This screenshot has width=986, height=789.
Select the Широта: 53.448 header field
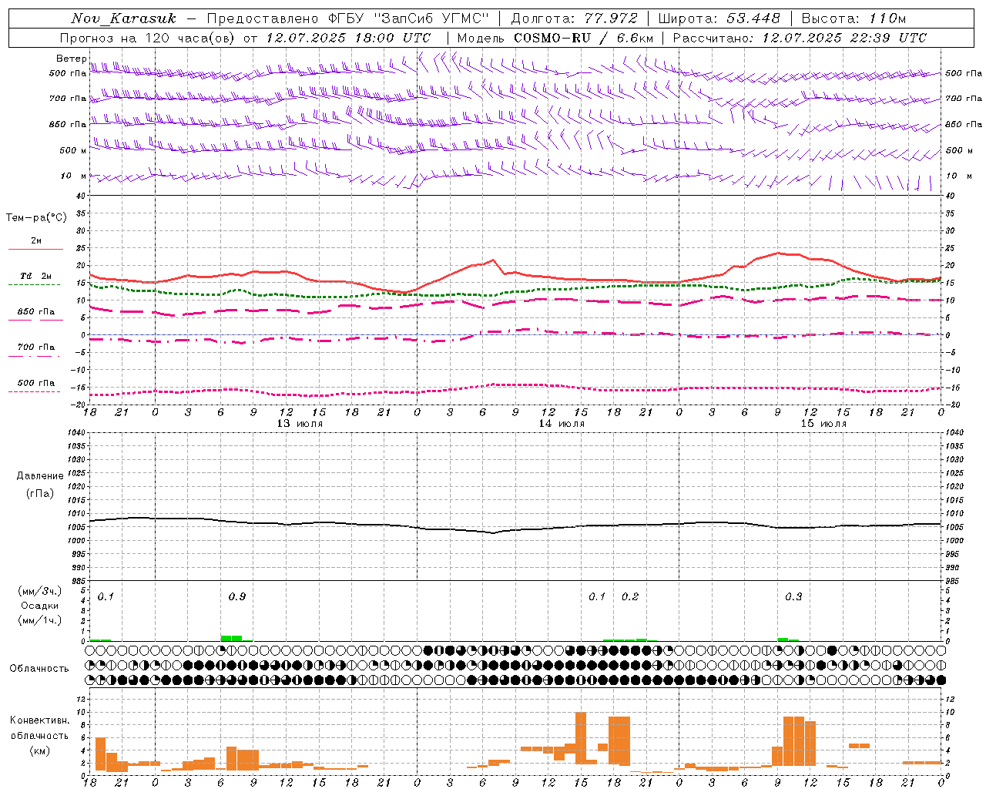[719, 18]
